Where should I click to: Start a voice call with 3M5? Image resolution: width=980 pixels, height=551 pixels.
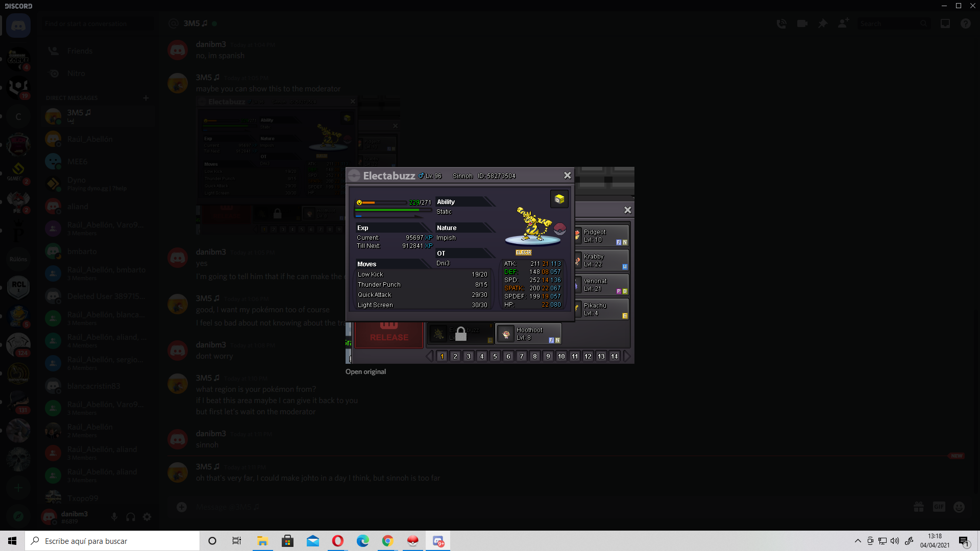pyautogui.click(x=781, y=23)
